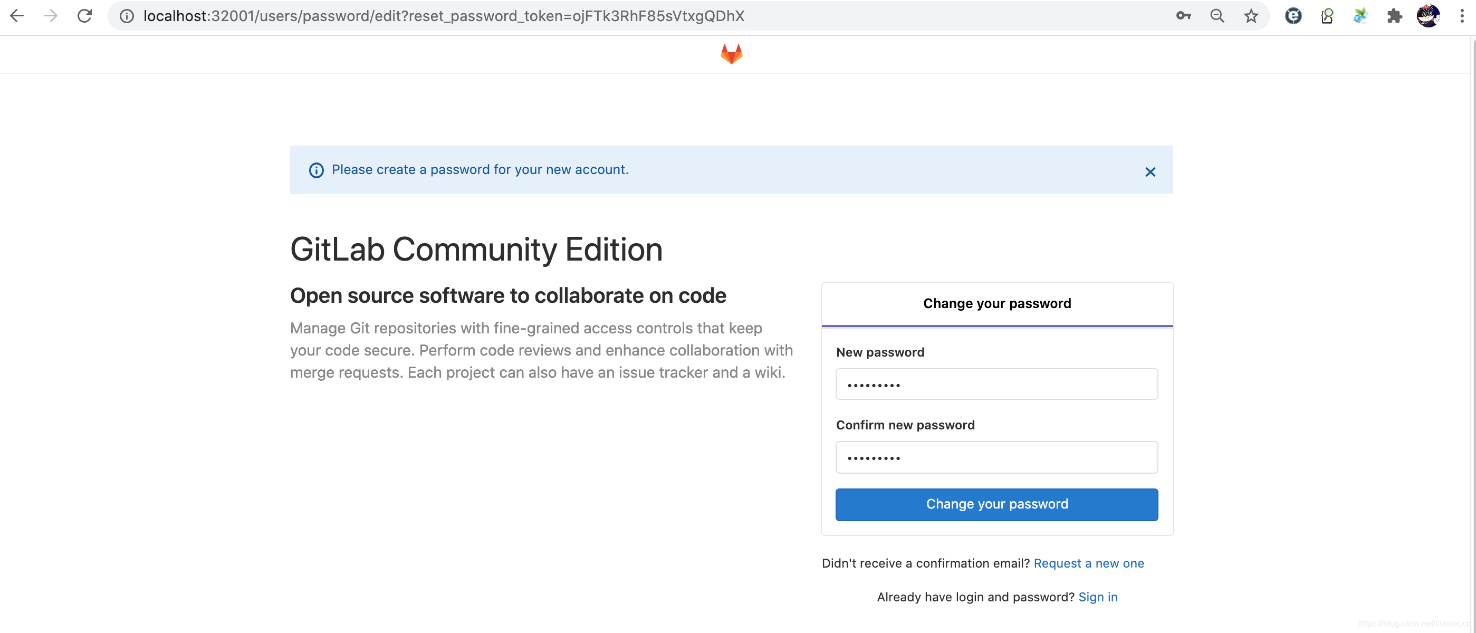Click the 'Change your password' tab header
Viewport: 1476px width, 633px height.
click(x=997, y=302)
